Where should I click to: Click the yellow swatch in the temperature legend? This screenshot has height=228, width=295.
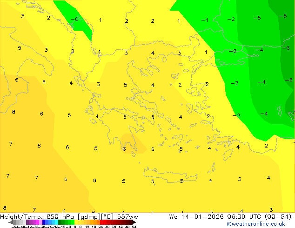click(76, 222)
